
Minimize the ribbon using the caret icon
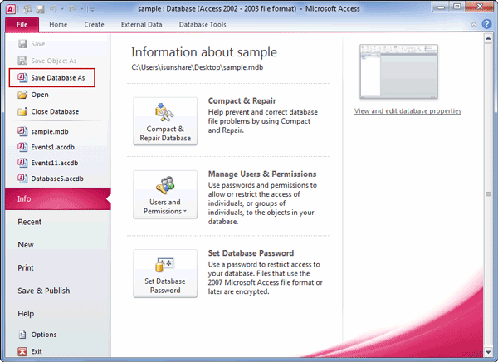473,24
